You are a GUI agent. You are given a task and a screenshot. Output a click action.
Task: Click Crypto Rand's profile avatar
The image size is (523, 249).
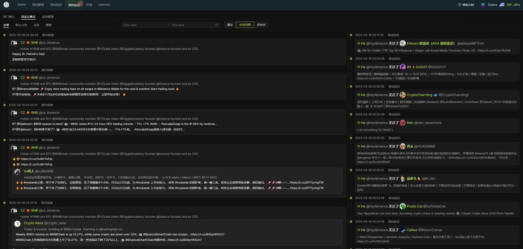coord(17,223)
